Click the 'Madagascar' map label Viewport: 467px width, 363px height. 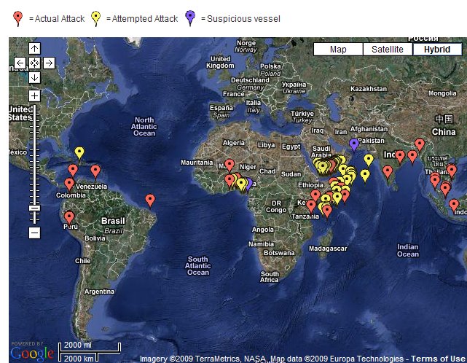tap(328, 249)
